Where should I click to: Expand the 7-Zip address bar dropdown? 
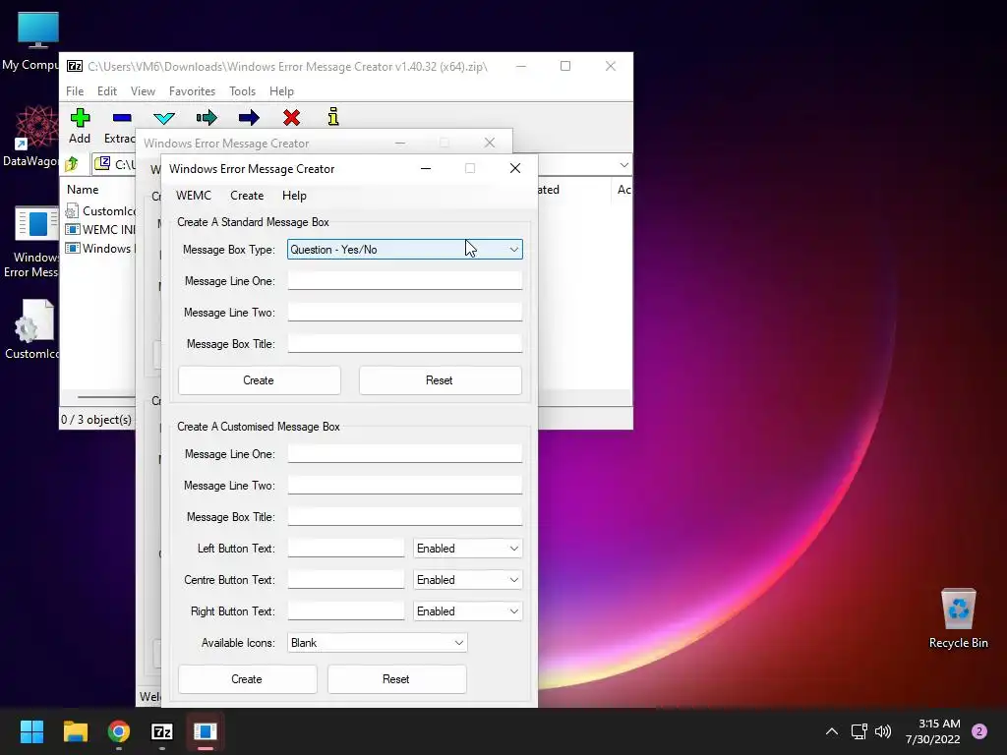[x=623, y=165]
